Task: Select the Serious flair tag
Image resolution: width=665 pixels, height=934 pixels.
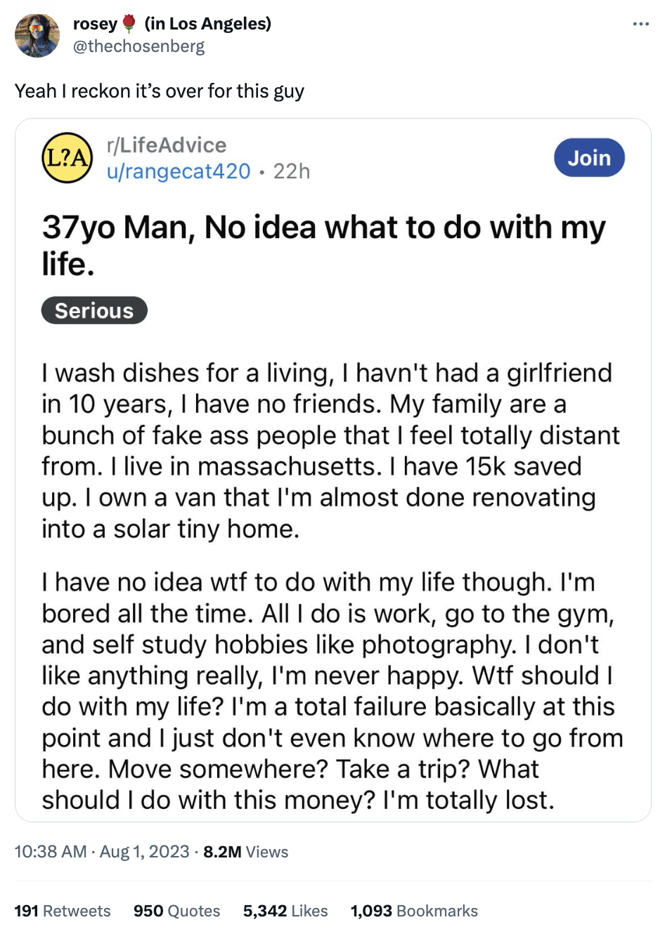Action: pos(94,310)
